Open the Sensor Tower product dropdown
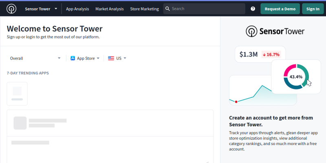The image size is (326, 163). (41, 9)
